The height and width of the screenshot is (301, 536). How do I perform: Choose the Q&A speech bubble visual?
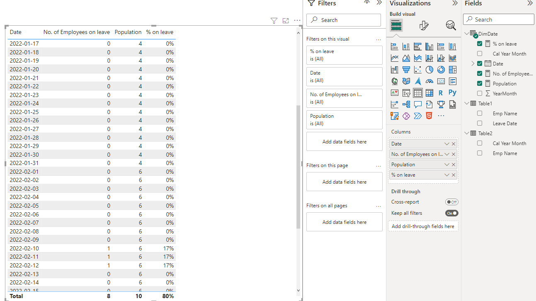coord(418,104)
